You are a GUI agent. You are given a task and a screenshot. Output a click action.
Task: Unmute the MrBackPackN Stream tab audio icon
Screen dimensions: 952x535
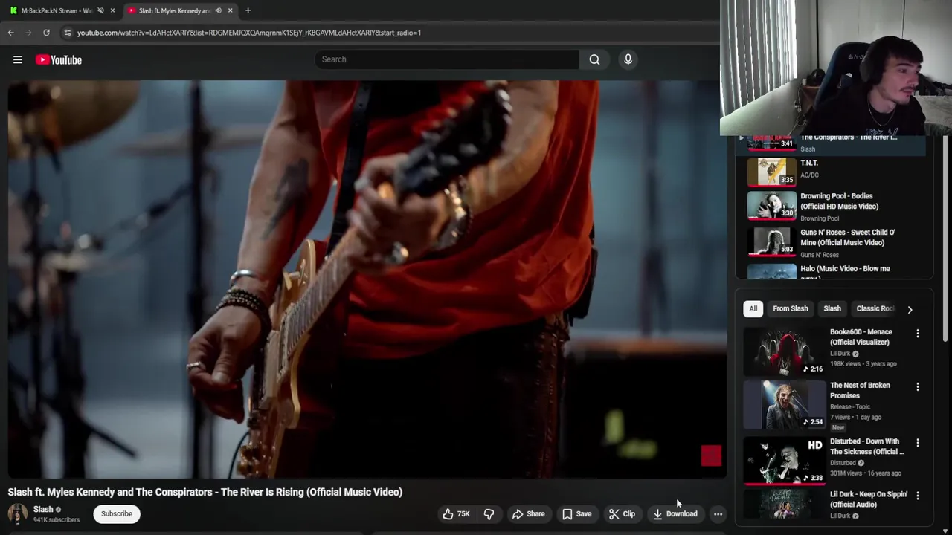[x=100, y=10]
